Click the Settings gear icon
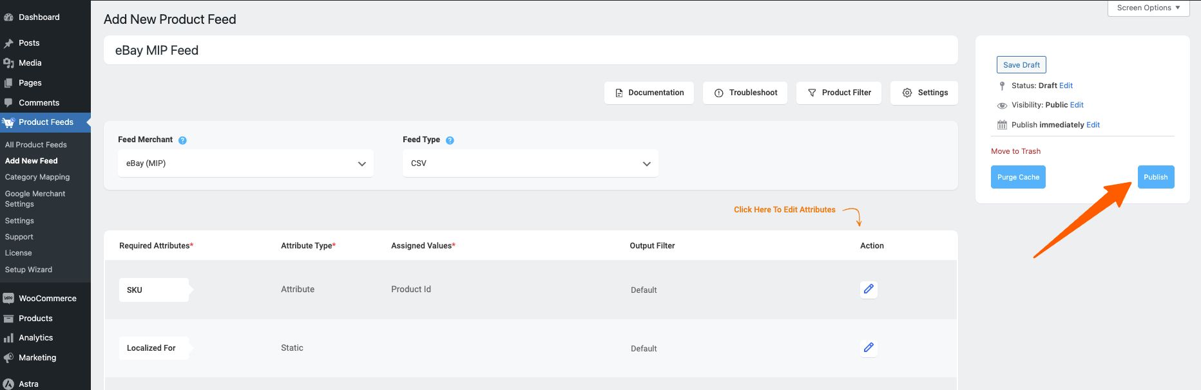Screen dimensions: 1201x390 [x=907, y=93]
